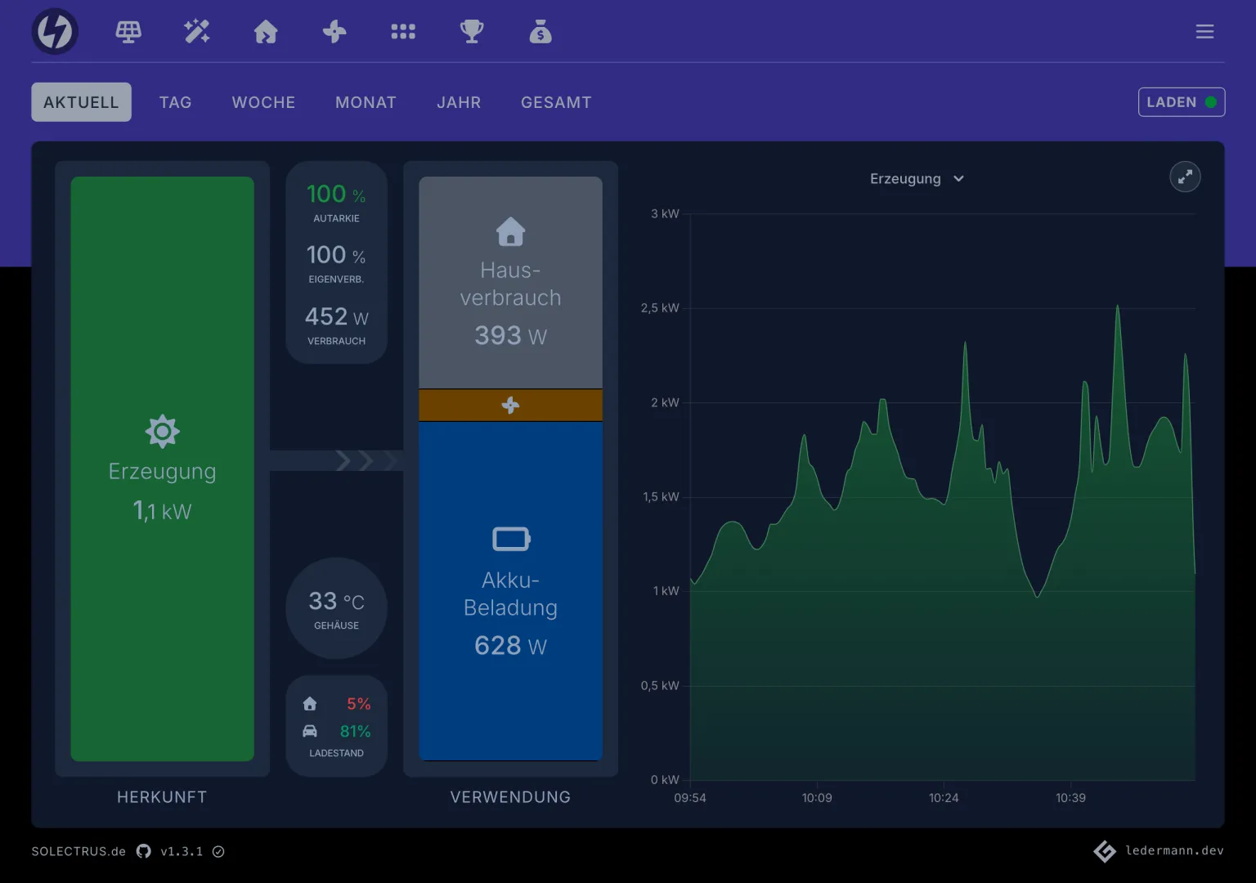Open the GitHub icon in the footer
The height and width of the screenshot is (883, 1256).
[144, 851]
